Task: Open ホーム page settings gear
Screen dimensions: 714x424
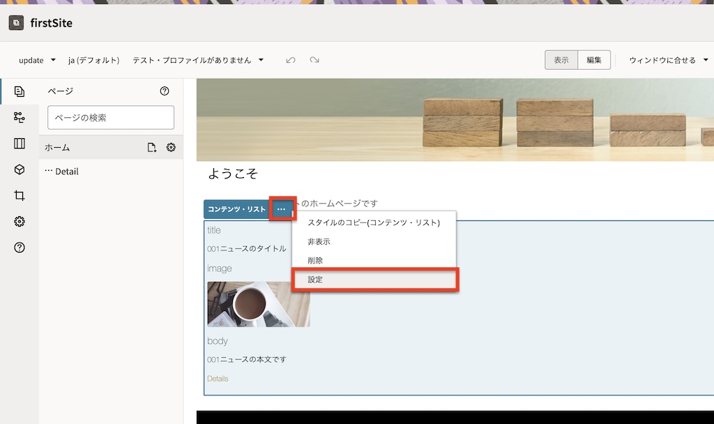Action: 171,147
